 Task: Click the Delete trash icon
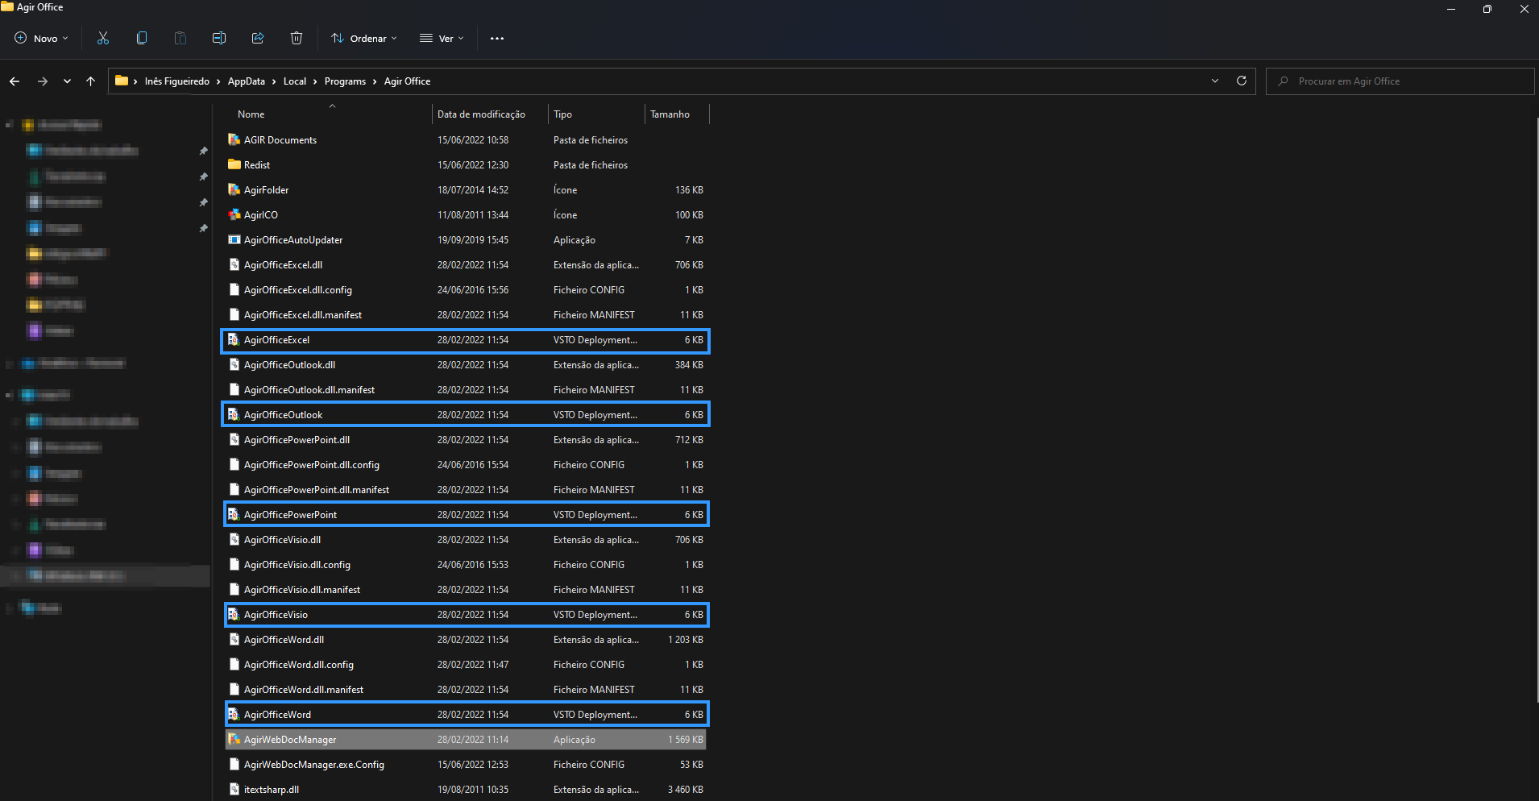pos(297,38)
